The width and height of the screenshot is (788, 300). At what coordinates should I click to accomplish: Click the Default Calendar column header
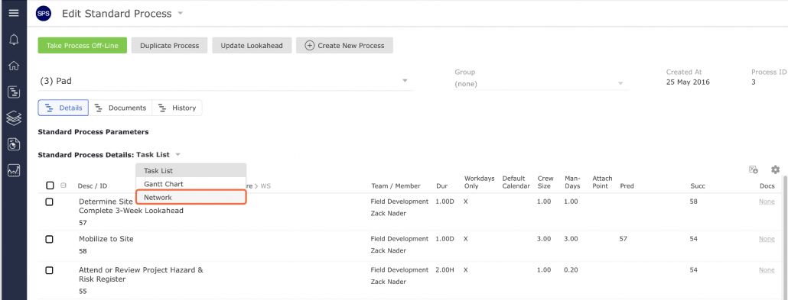pos(516,182)
